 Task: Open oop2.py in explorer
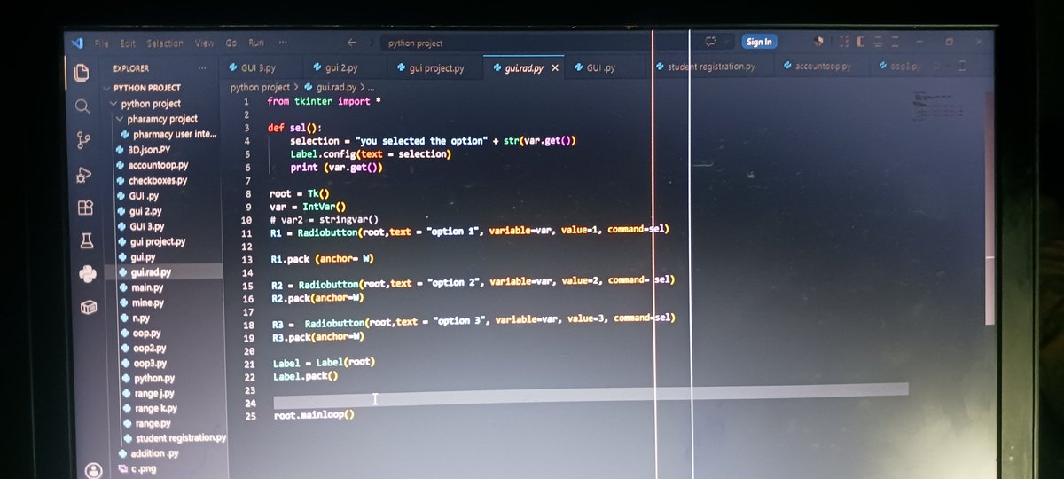tap(150, 349)
